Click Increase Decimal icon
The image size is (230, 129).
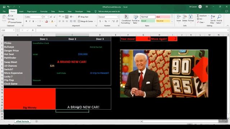[114, 21]
